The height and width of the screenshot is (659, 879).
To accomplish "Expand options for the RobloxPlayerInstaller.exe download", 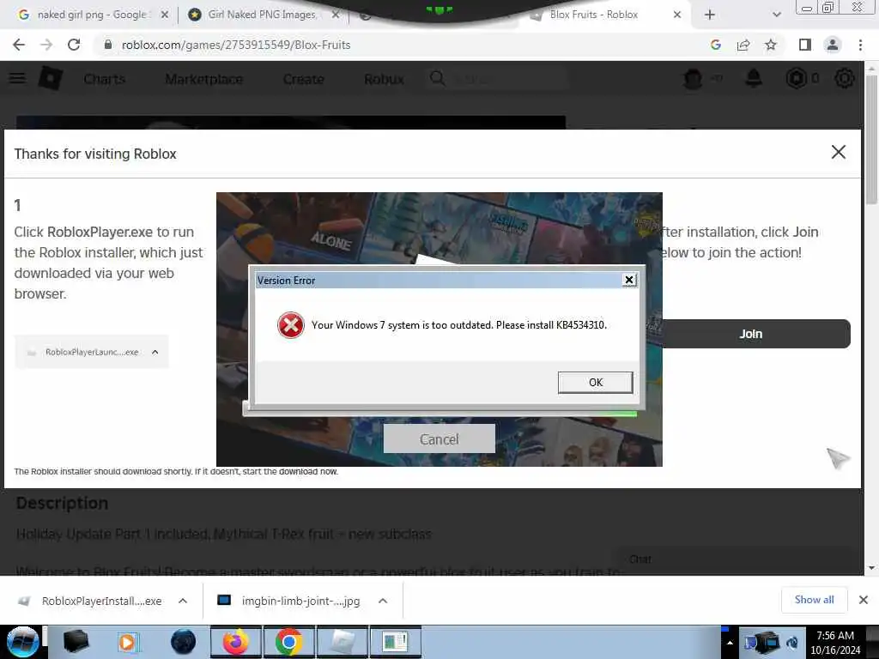I will click(x=183, y=601).
